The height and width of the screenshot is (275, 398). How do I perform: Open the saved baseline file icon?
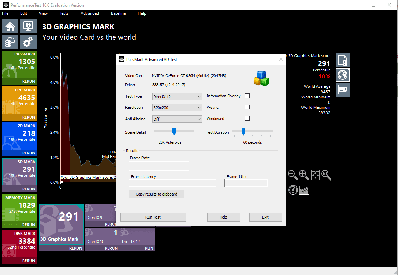click(x=342, y=60)
